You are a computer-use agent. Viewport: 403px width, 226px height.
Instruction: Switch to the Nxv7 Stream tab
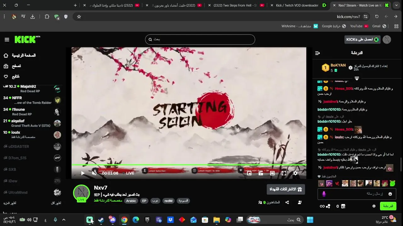click(360, 5)
